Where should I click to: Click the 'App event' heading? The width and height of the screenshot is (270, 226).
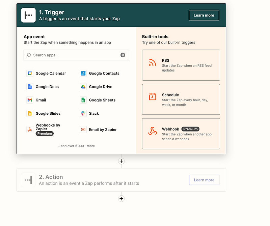pyautogui.click(x=34, y=37)
